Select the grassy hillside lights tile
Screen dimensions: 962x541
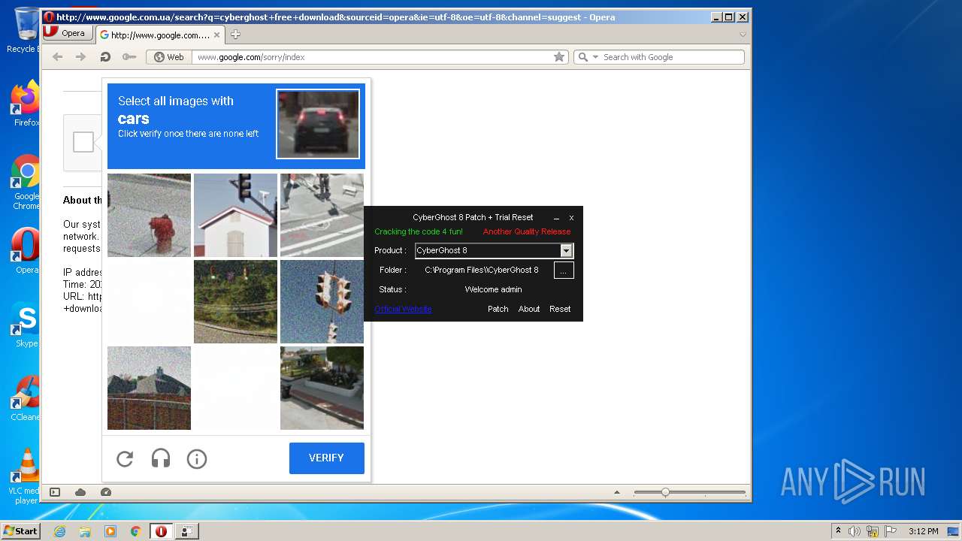point(235,301)
